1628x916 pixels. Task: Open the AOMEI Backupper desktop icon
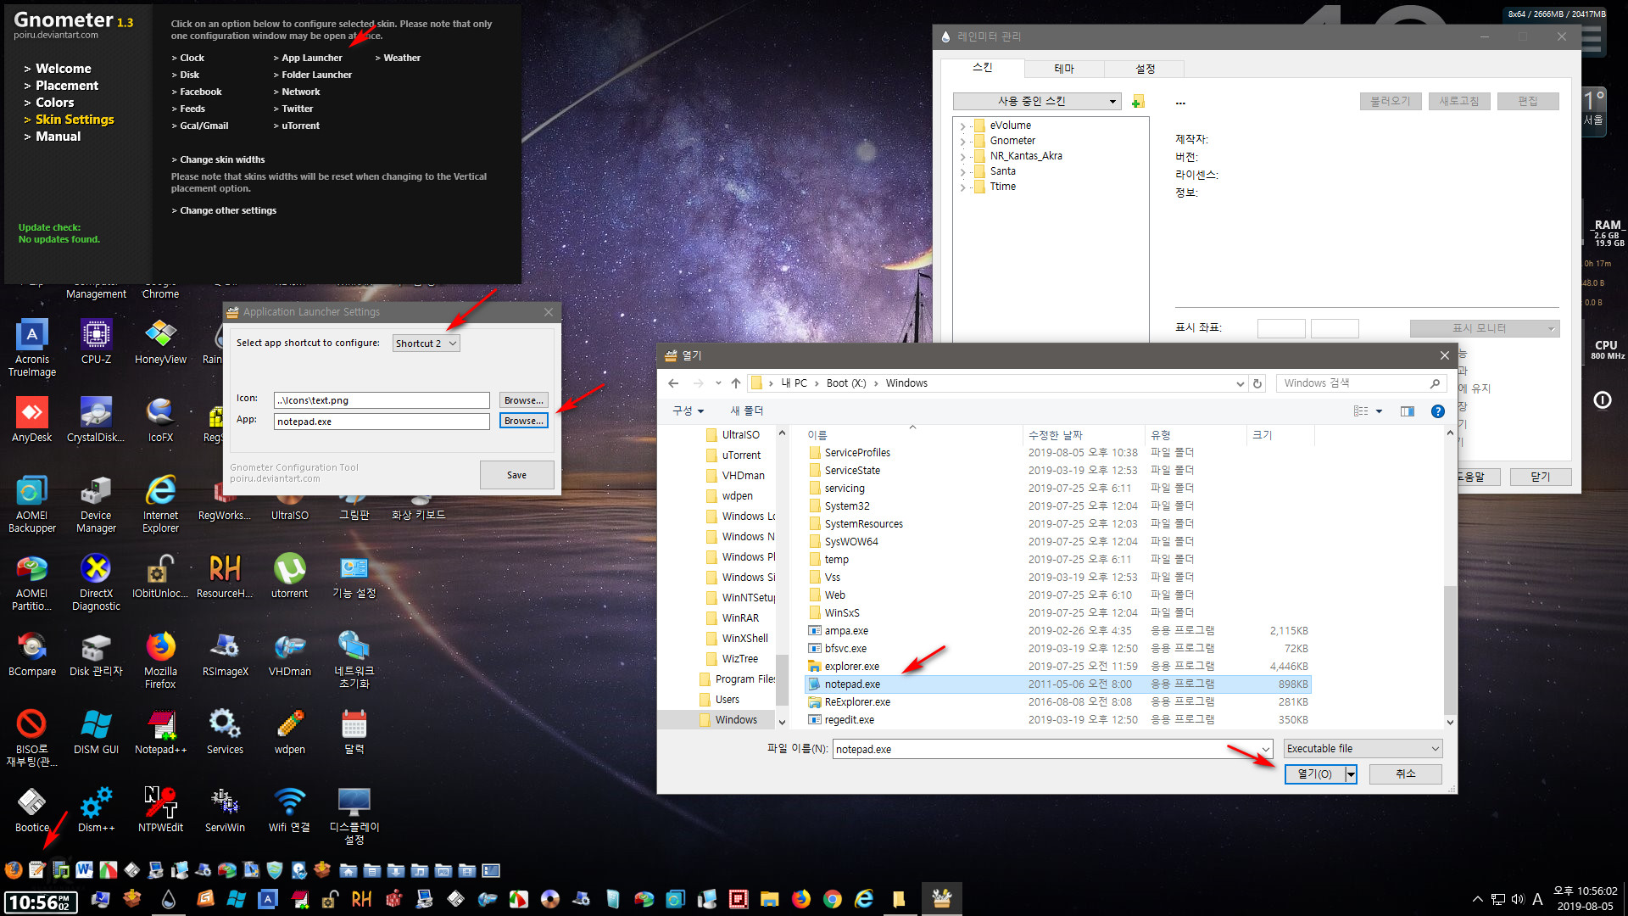click(x=32, y=504)
